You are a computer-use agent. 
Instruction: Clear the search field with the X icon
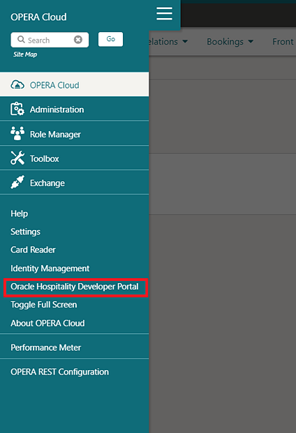[x=78, y=40]
